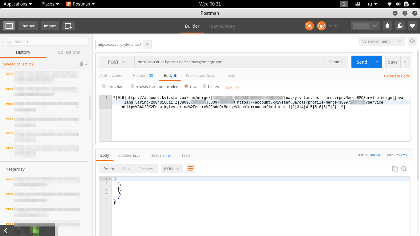Open notifications bell
The image size is (420, 236).
(387, 26)
